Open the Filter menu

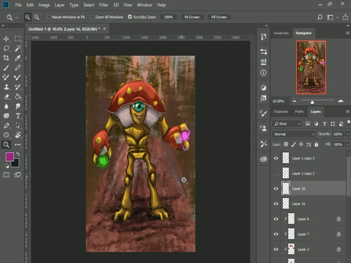[104, 5]
